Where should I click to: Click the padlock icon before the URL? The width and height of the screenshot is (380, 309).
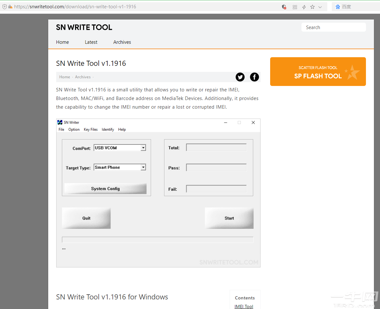coord(11,6)
